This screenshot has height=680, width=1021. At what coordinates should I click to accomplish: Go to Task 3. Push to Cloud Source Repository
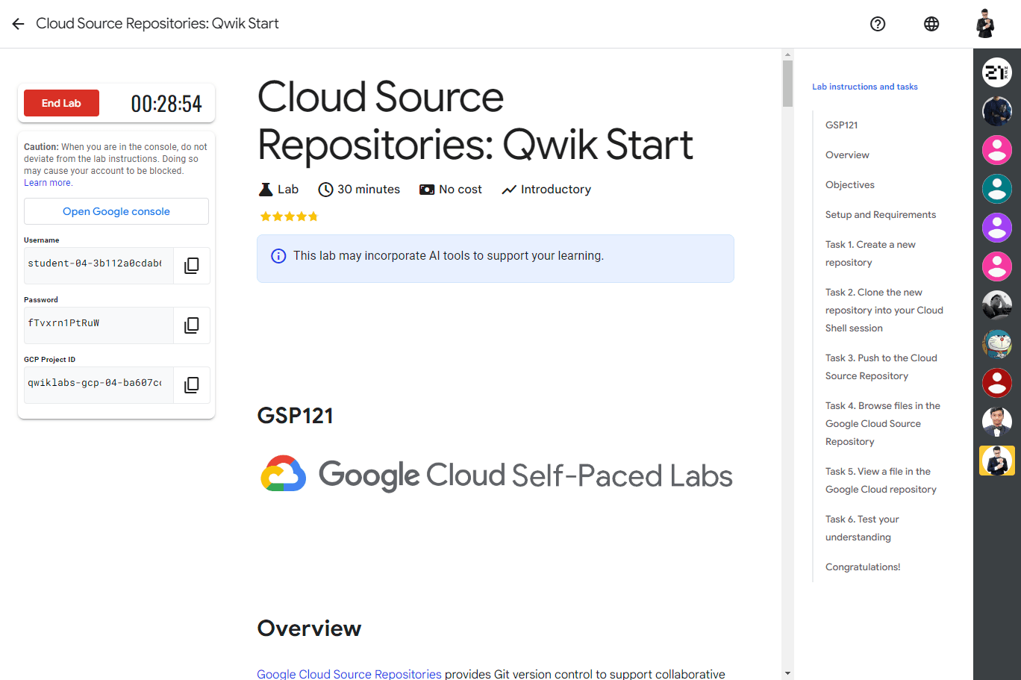(881, 367)
